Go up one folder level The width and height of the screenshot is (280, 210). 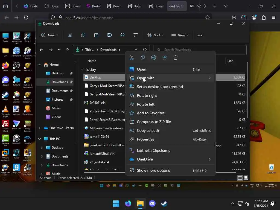(x=67, y=50)
